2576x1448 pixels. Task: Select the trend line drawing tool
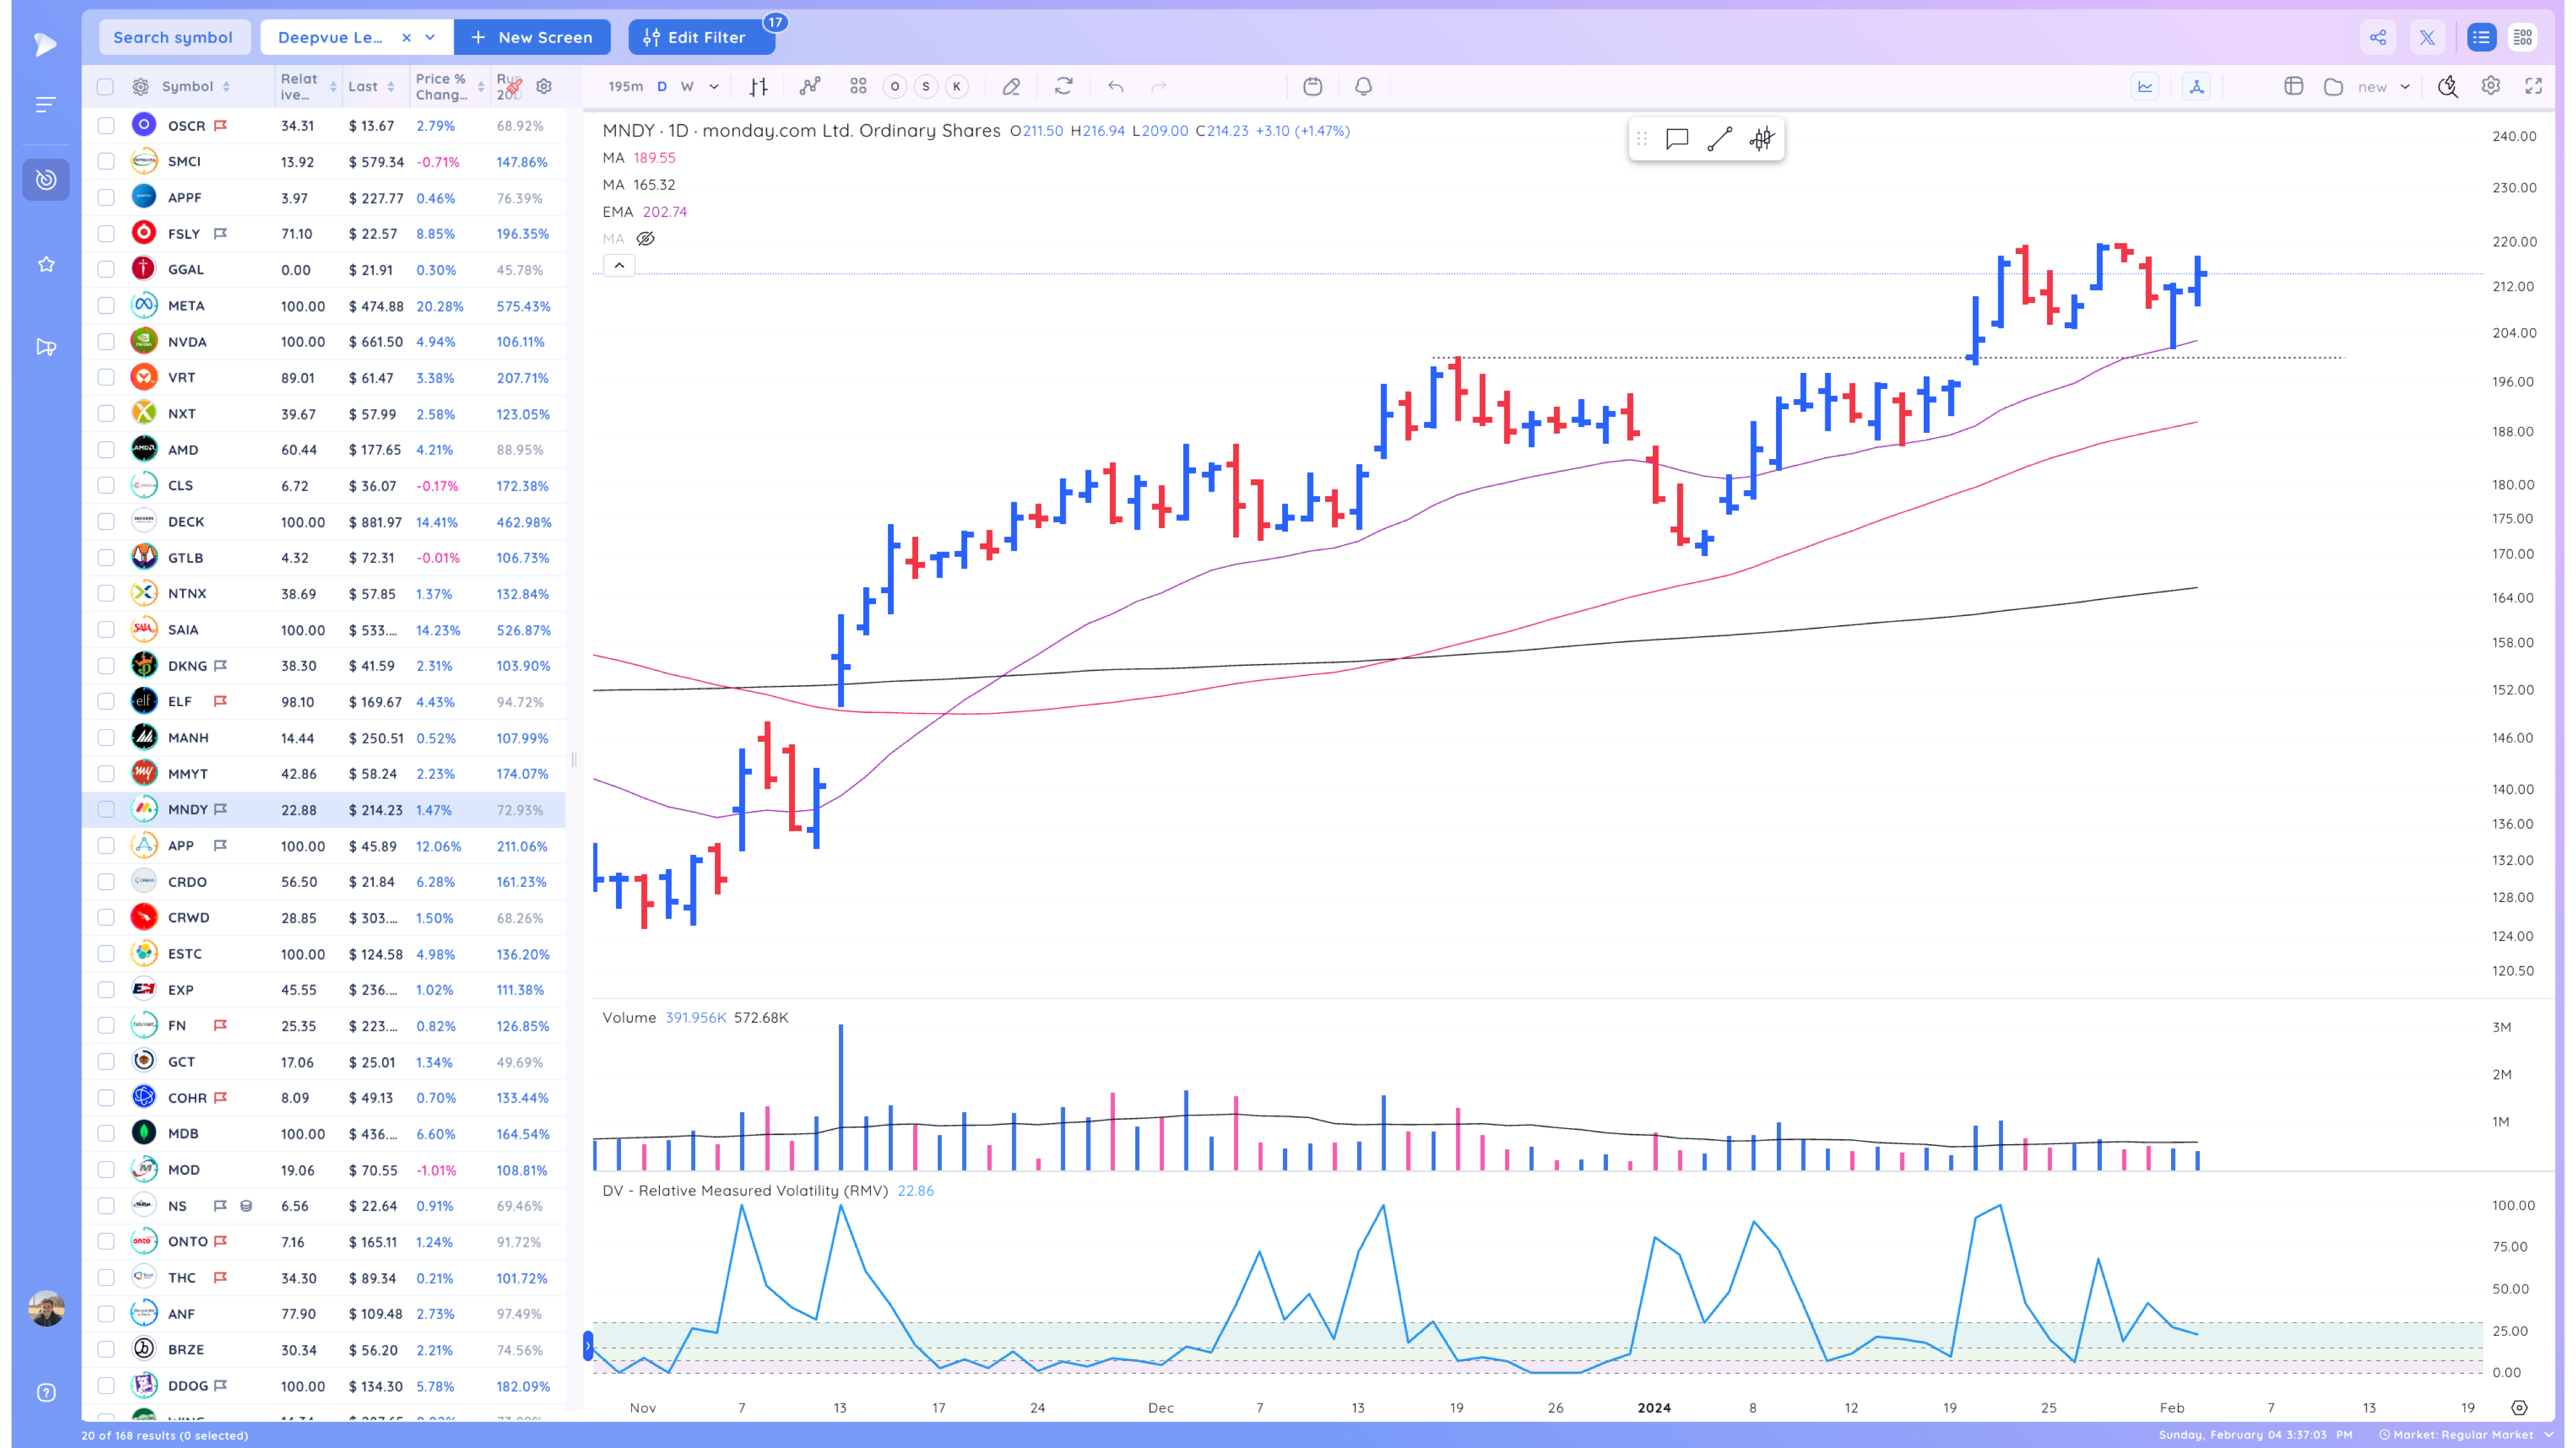point(1719,139)
